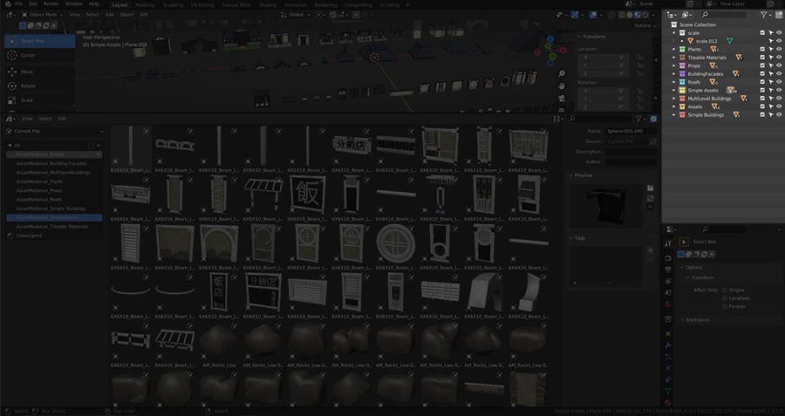Click the viewport zoom magnifier icon
This screenshot has height=416, width=785.
pyautogui.click(x=562, y=74)
